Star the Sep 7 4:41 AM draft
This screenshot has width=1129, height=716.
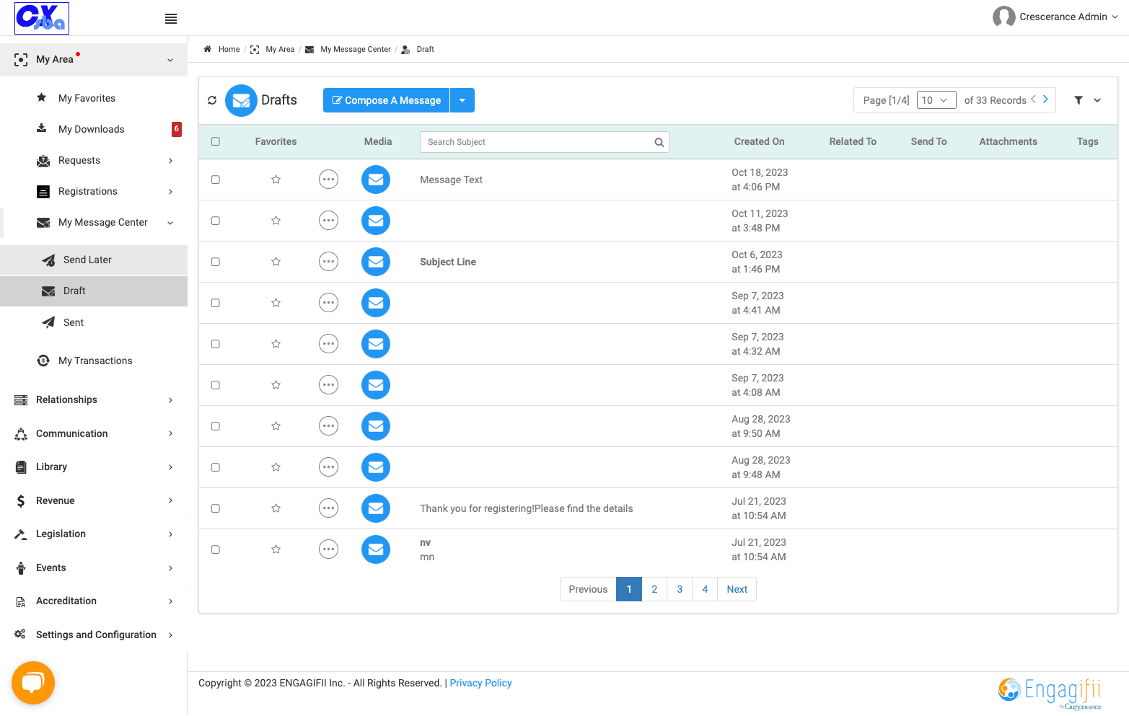[x=276, y=303]
